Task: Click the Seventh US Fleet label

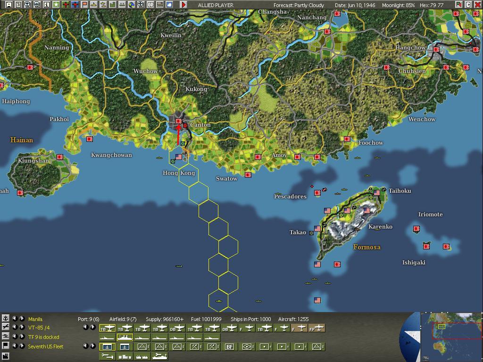Action: click(46, 346)
